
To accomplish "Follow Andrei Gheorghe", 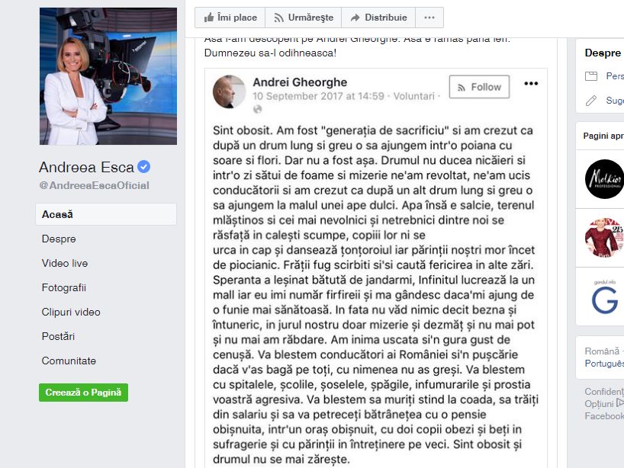I will 479,87.
